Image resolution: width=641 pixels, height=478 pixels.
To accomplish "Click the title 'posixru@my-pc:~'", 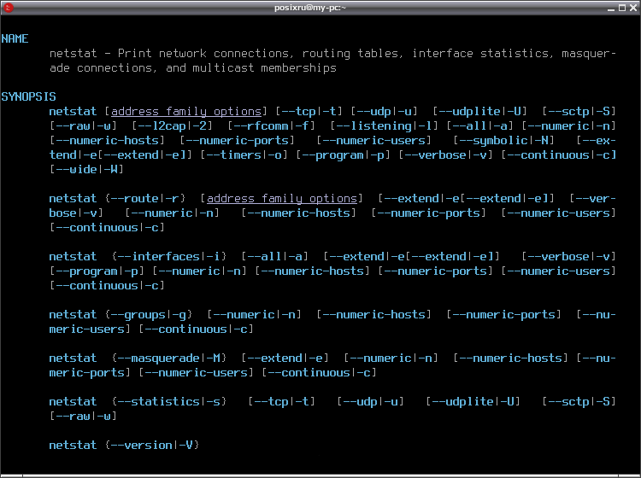I will coord(310,8).
